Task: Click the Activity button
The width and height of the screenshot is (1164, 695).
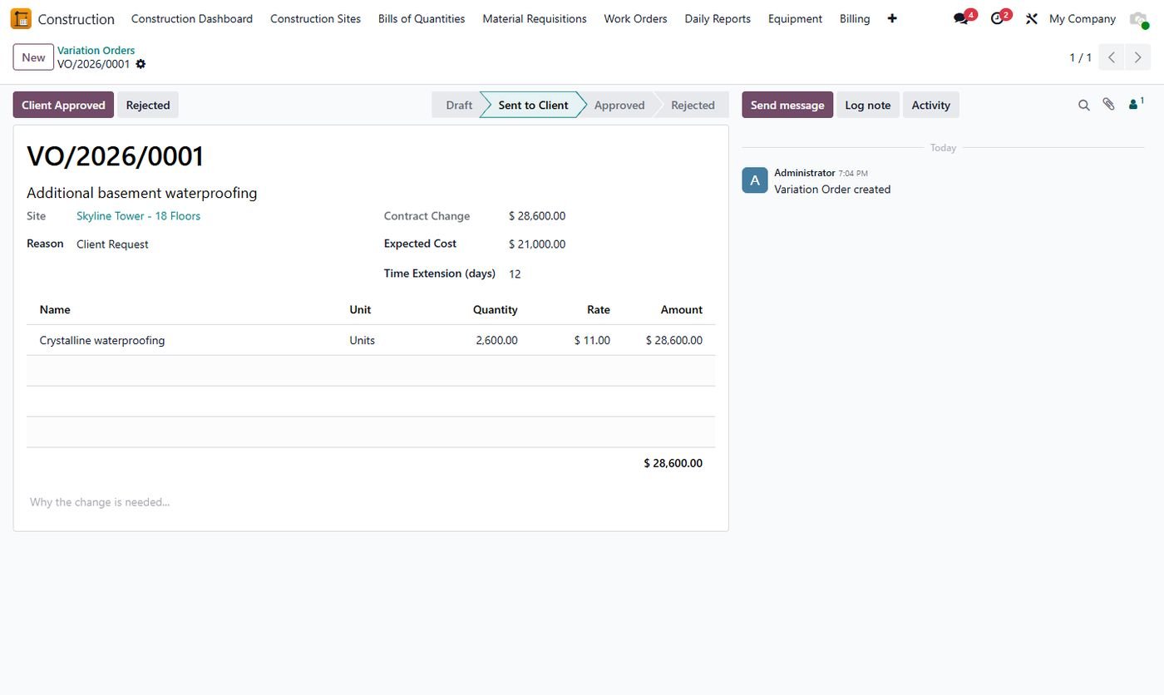Action: 930,105
